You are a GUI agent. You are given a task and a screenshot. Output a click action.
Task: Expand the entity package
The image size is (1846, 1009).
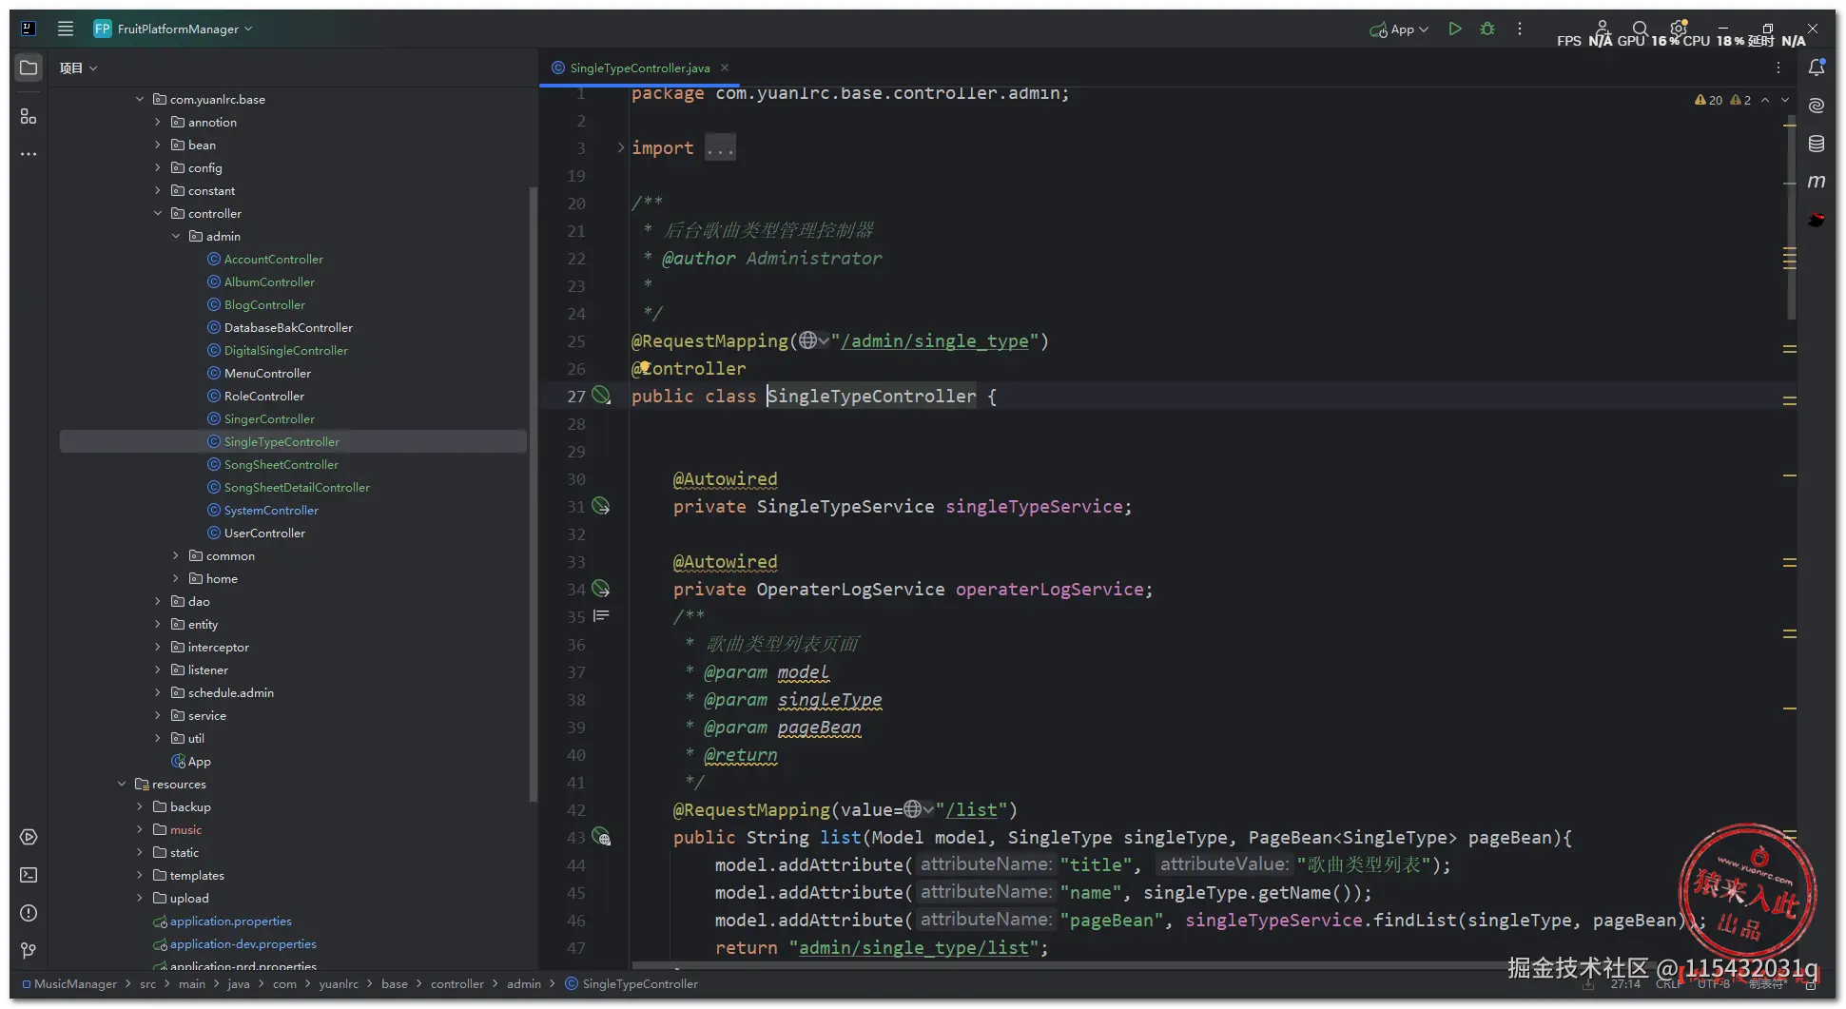click(158, 624)
